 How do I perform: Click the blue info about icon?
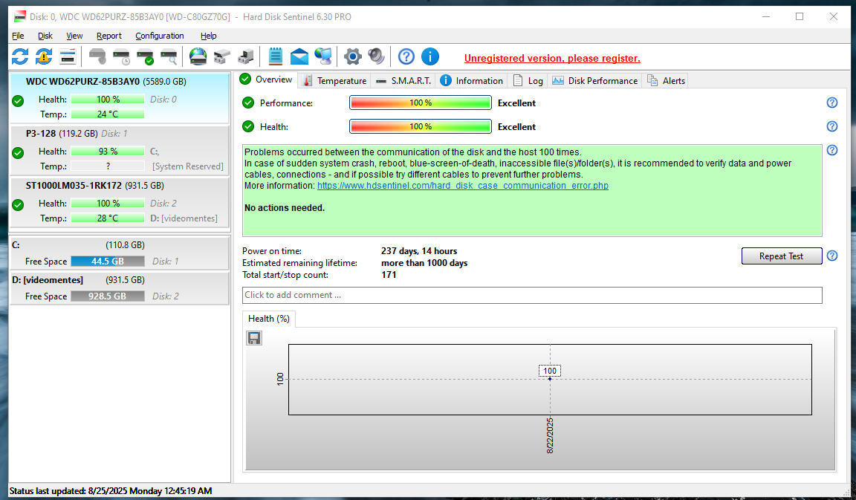tap(430, 56)
